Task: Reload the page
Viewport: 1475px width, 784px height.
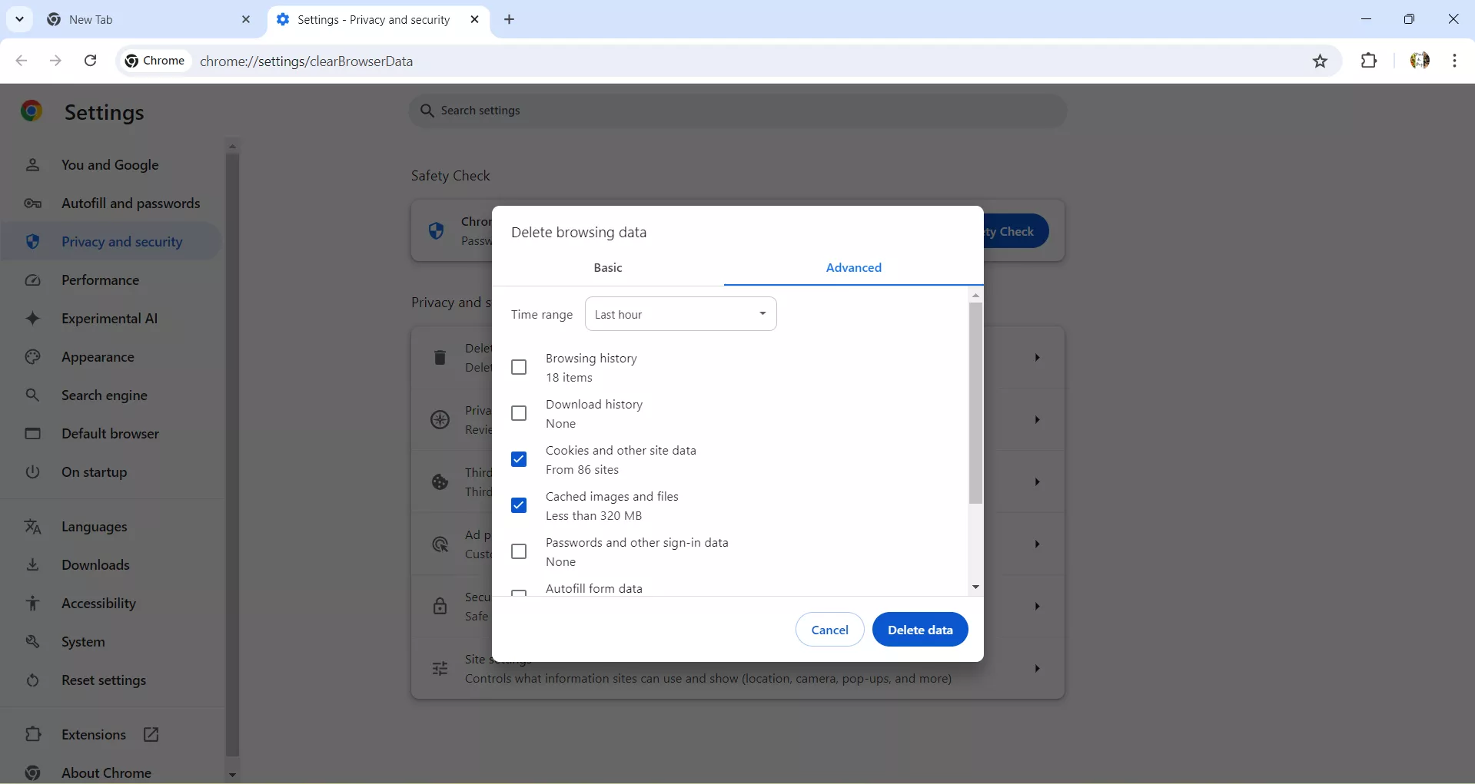Action: pyautogui.click(x=90, y=61)
